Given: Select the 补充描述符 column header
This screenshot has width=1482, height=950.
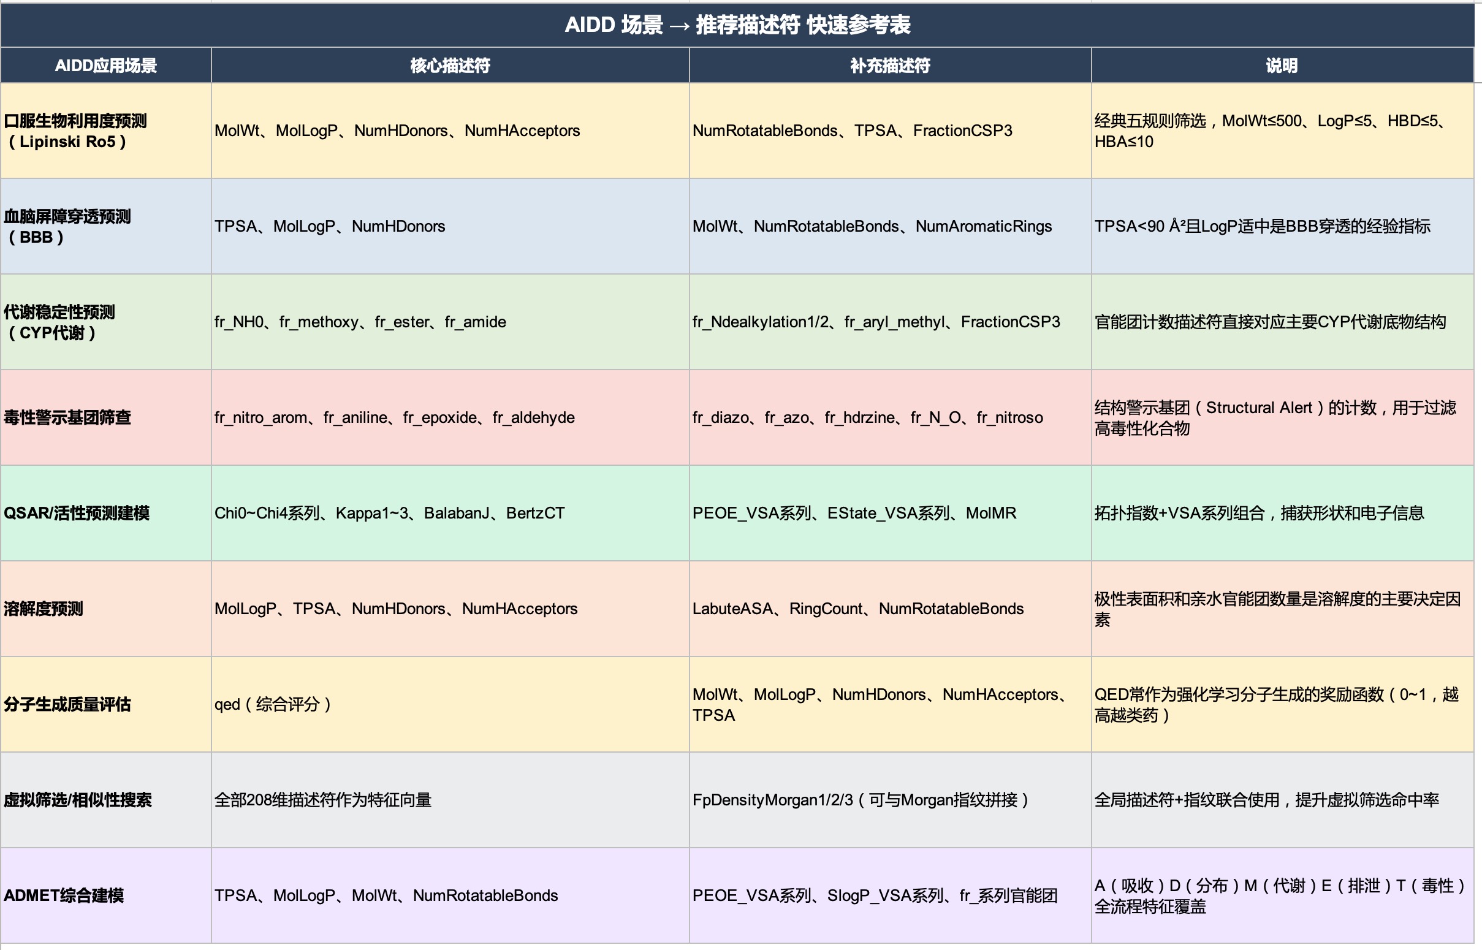Looking at the screenshot, I should [889, 66].
